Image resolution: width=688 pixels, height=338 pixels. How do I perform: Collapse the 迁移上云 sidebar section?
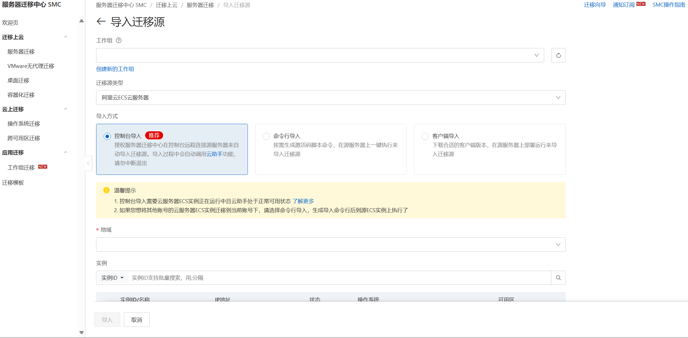pos(65,37)
